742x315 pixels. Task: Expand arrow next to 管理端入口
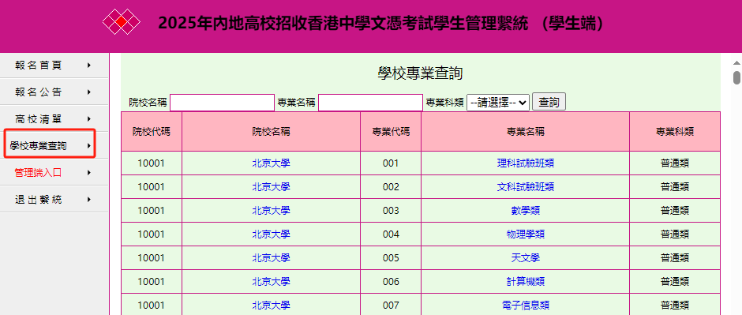89,173
